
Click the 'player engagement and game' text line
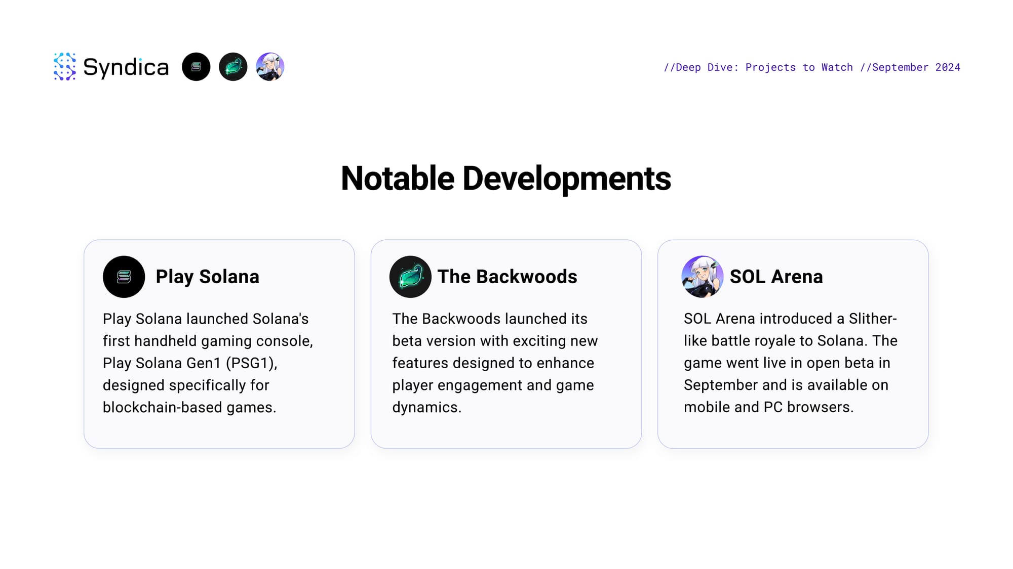[x=493, y=385]
